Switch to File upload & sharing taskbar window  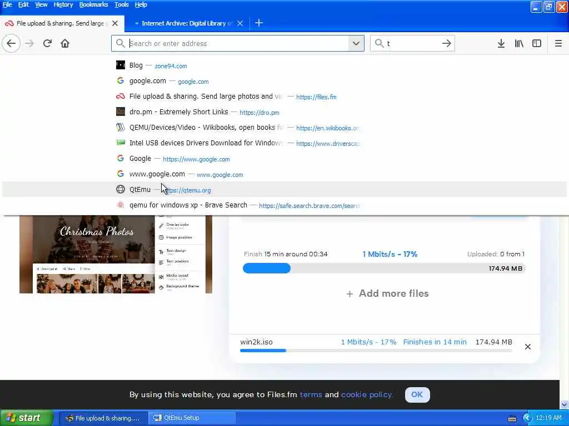[x=103, y=418]
